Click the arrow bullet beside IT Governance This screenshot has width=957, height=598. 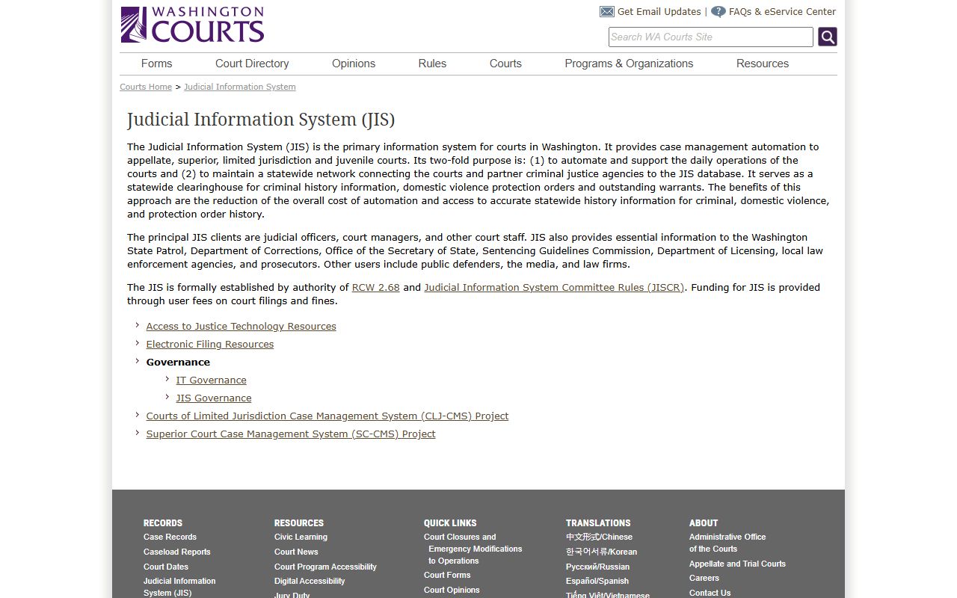pyautogui.click(x=167, y=379)
